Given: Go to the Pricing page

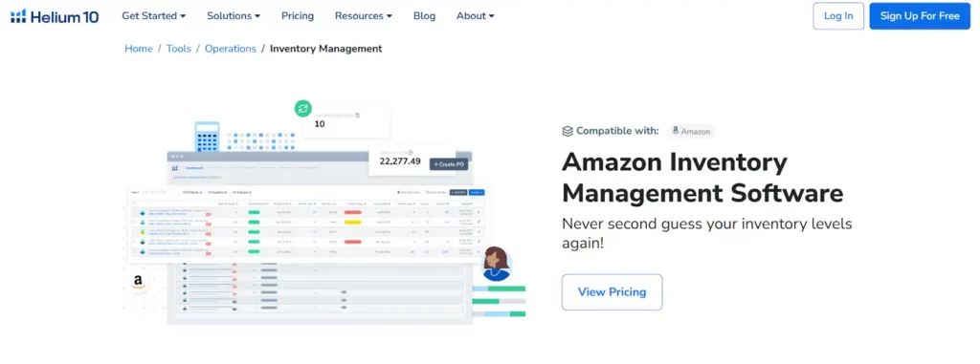Looking at the screenshot, I should click(x=298, y=15).
